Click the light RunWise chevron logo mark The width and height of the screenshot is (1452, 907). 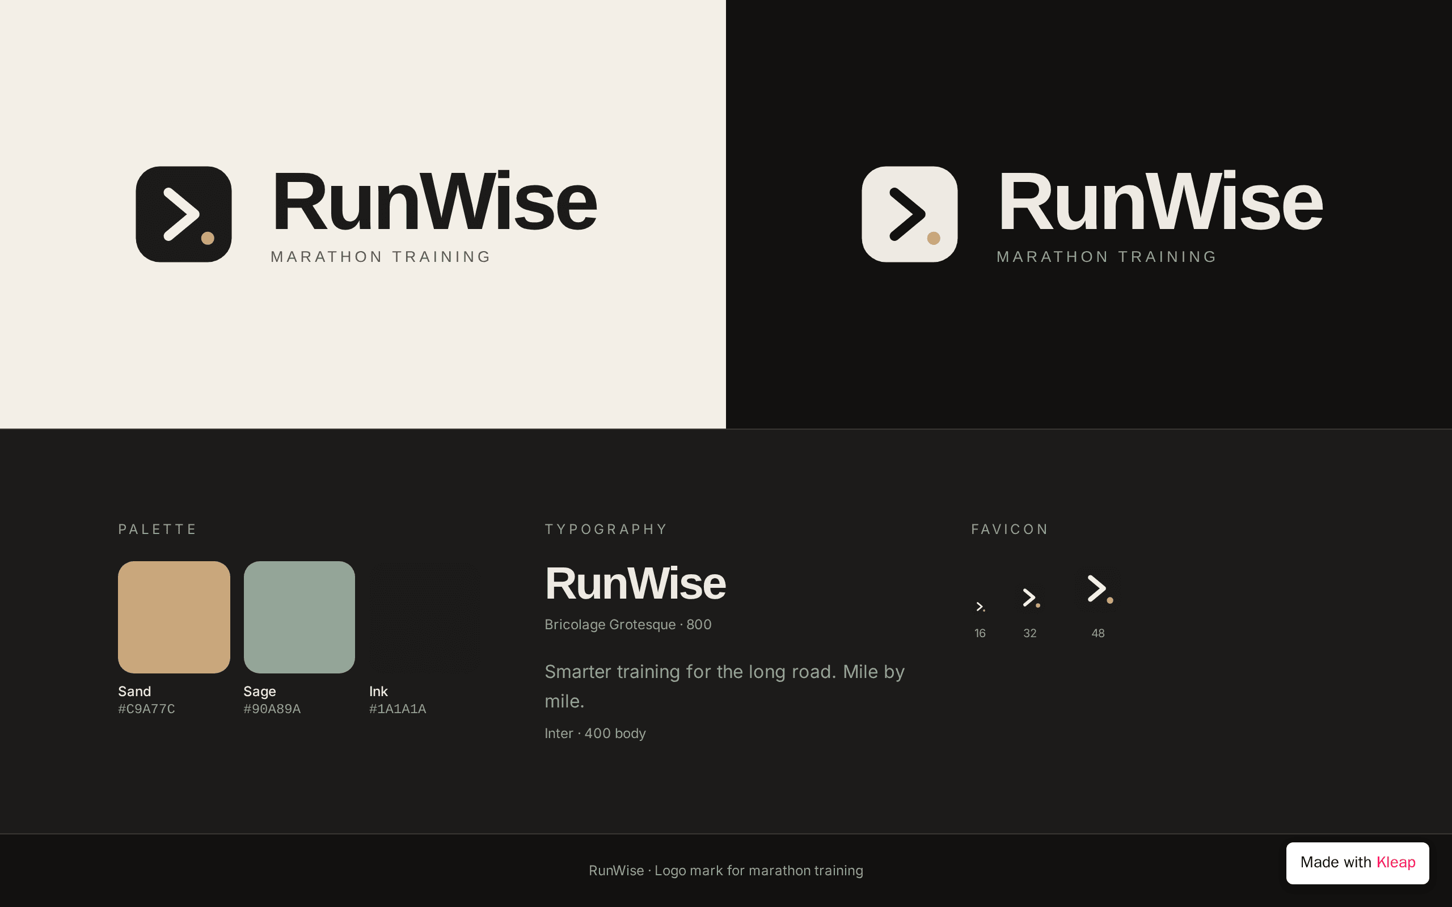click(910, 214)
